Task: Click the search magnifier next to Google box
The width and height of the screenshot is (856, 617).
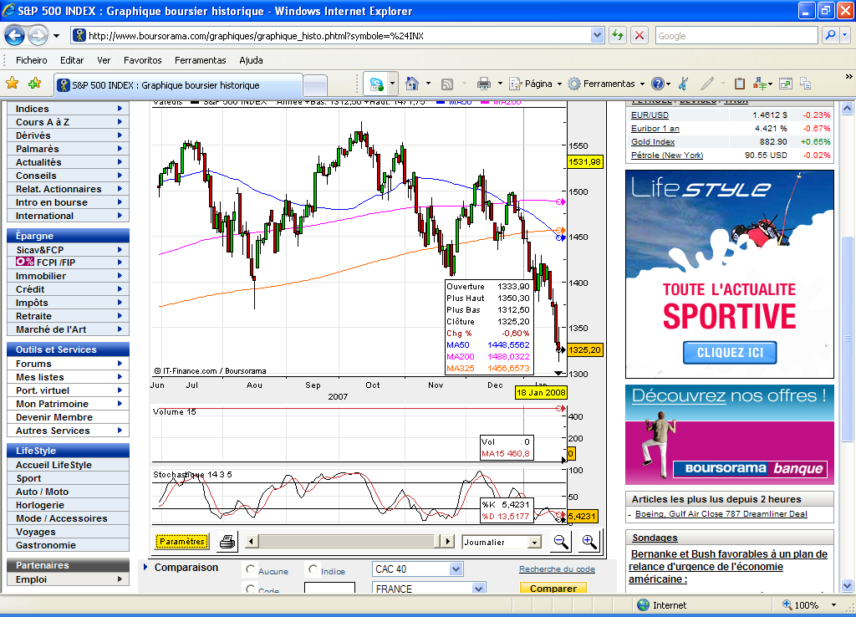Action: tap(830, 35)
